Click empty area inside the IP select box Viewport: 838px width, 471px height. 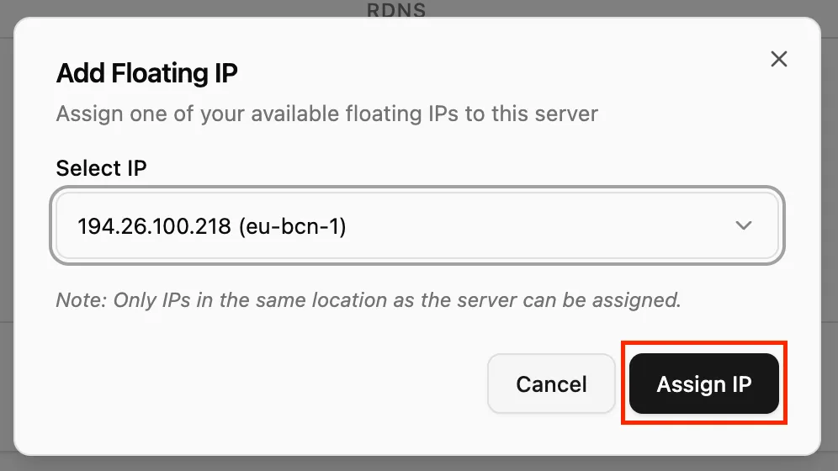pyautogui.click(x=538, y=225)
